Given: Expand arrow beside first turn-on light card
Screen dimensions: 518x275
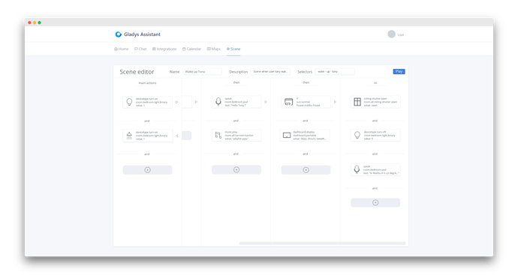Looking at the screenshot, I should click(x=176, y=102).
